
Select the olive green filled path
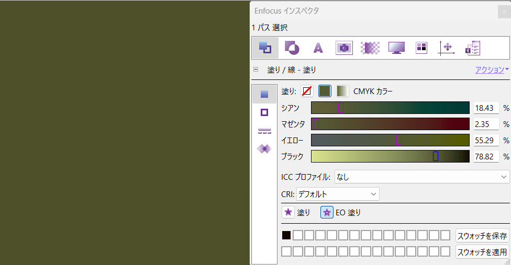[125, 133]
